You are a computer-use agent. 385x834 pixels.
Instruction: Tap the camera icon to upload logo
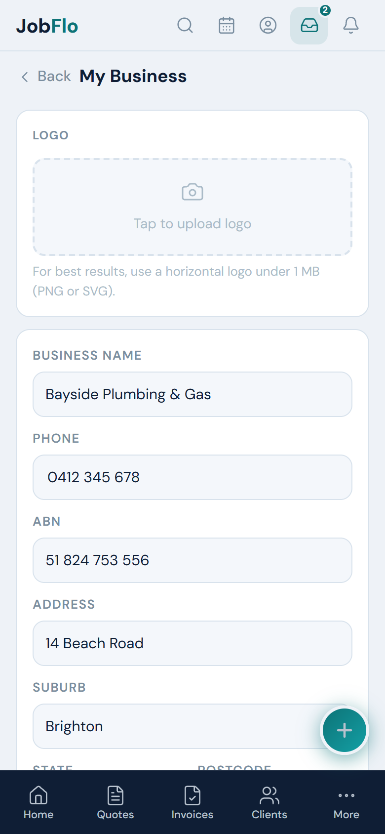192,192
